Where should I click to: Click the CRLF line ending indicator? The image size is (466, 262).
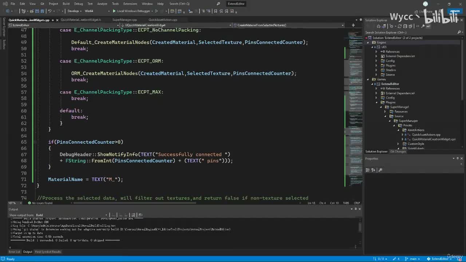tap(357, 203)
